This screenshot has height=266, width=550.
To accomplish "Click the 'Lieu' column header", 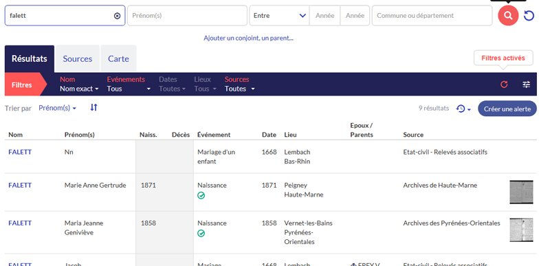I will 290,135.
